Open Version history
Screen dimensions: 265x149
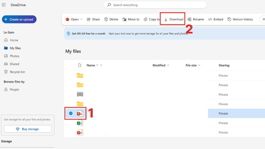coord(240,19)
